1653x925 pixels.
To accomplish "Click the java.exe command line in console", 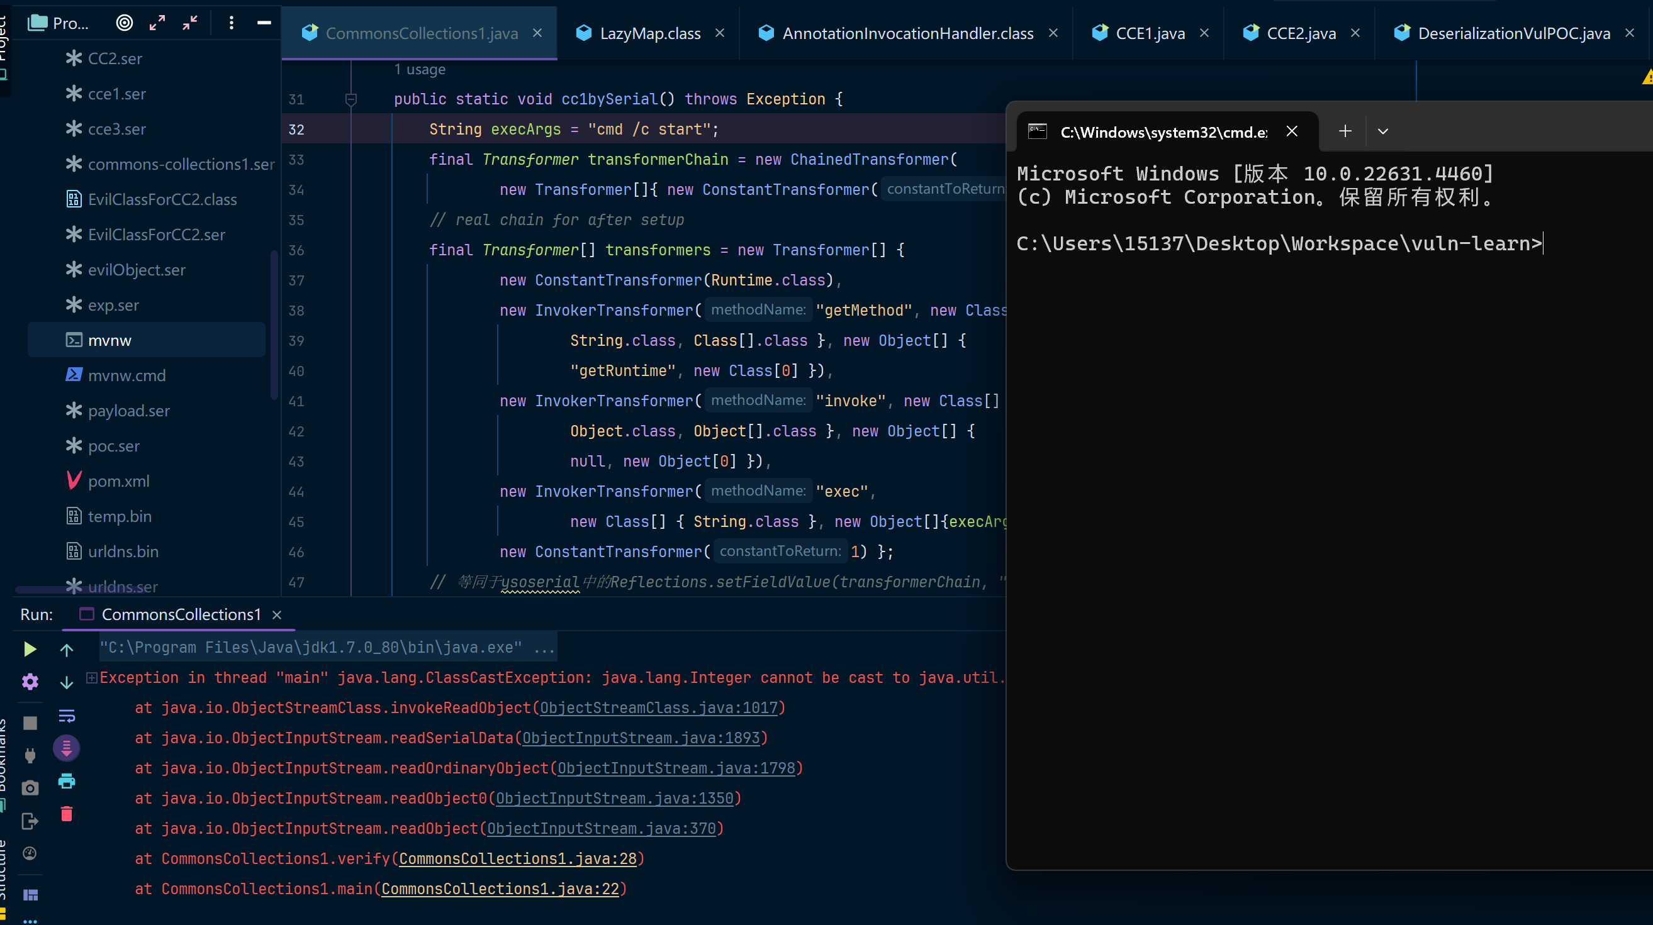I will point(327,647).
